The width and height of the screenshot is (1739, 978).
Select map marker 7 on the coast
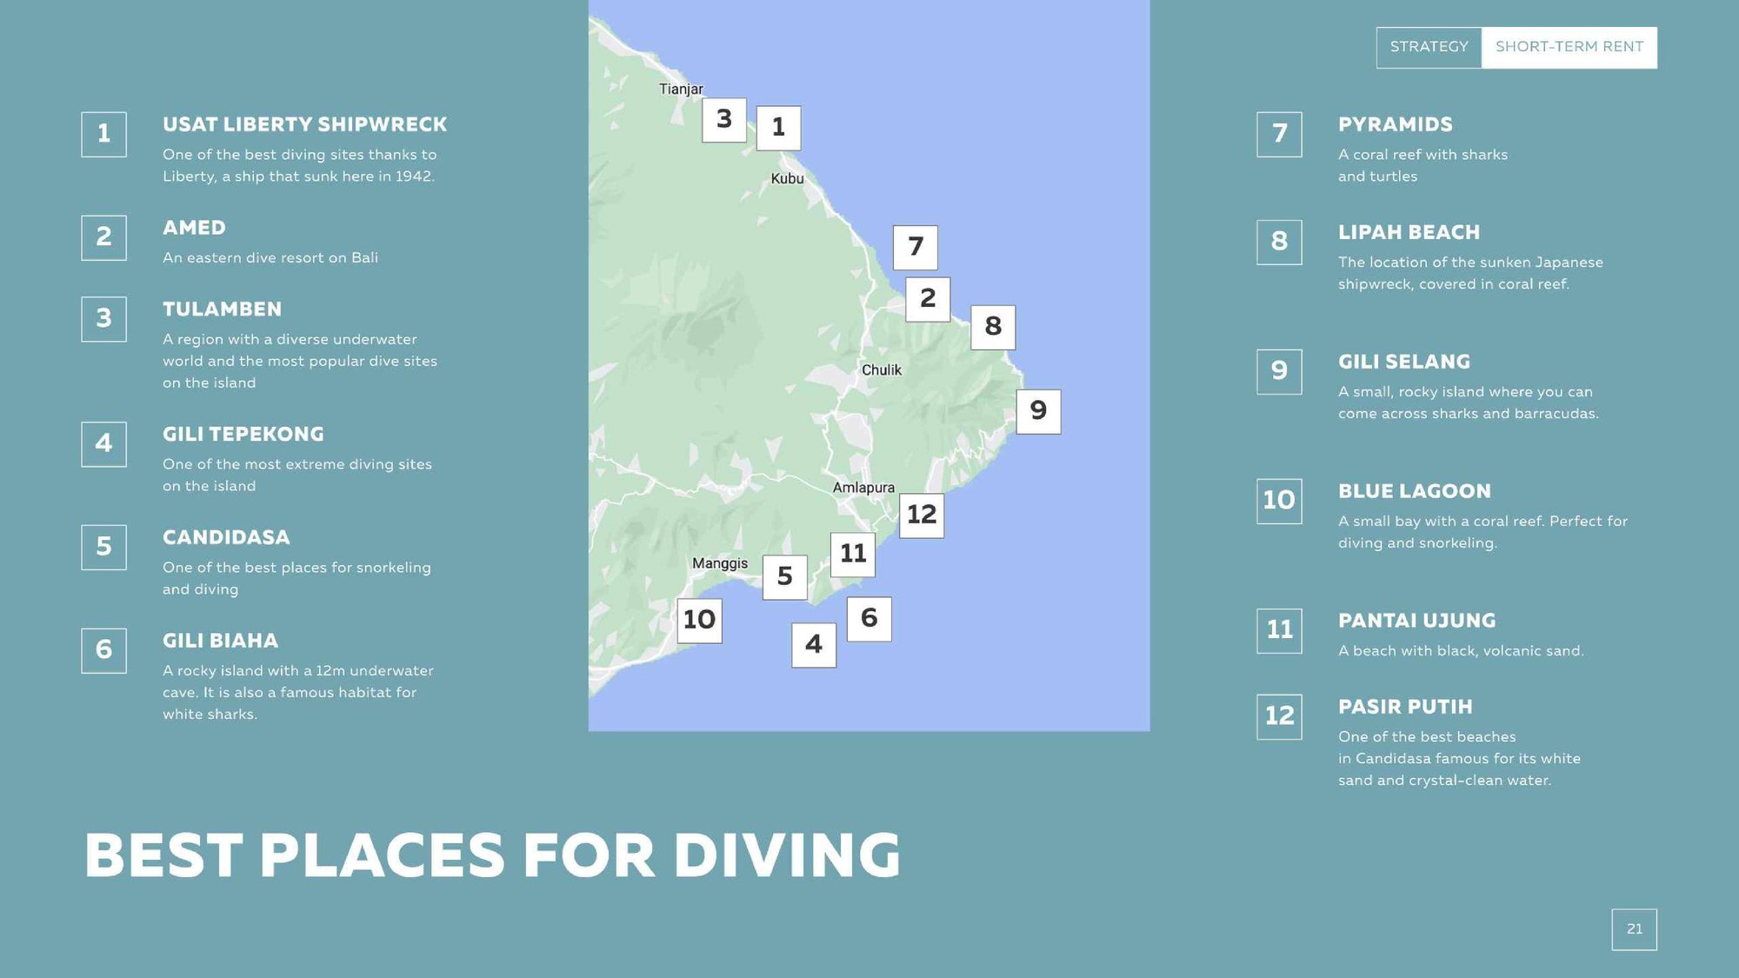coord(916,247)
